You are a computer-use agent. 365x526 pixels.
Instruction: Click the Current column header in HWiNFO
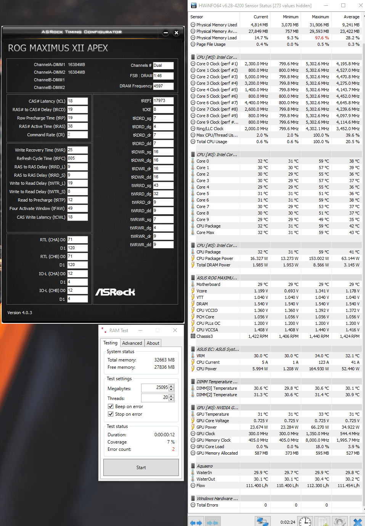click(x=255, y=17)
